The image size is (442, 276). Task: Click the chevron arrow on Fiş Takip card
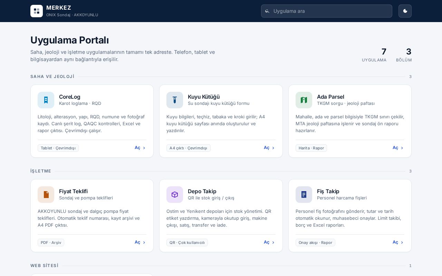tap(402, 243)
